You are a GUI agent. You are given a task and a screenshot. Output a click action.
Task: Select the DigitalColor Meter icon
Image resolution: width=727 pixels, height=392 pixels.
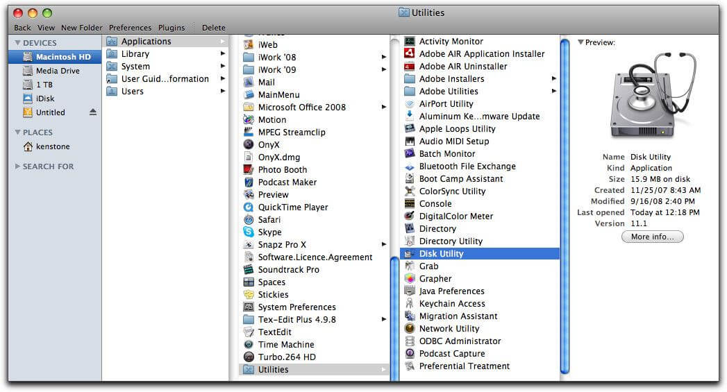pos(410,216)
